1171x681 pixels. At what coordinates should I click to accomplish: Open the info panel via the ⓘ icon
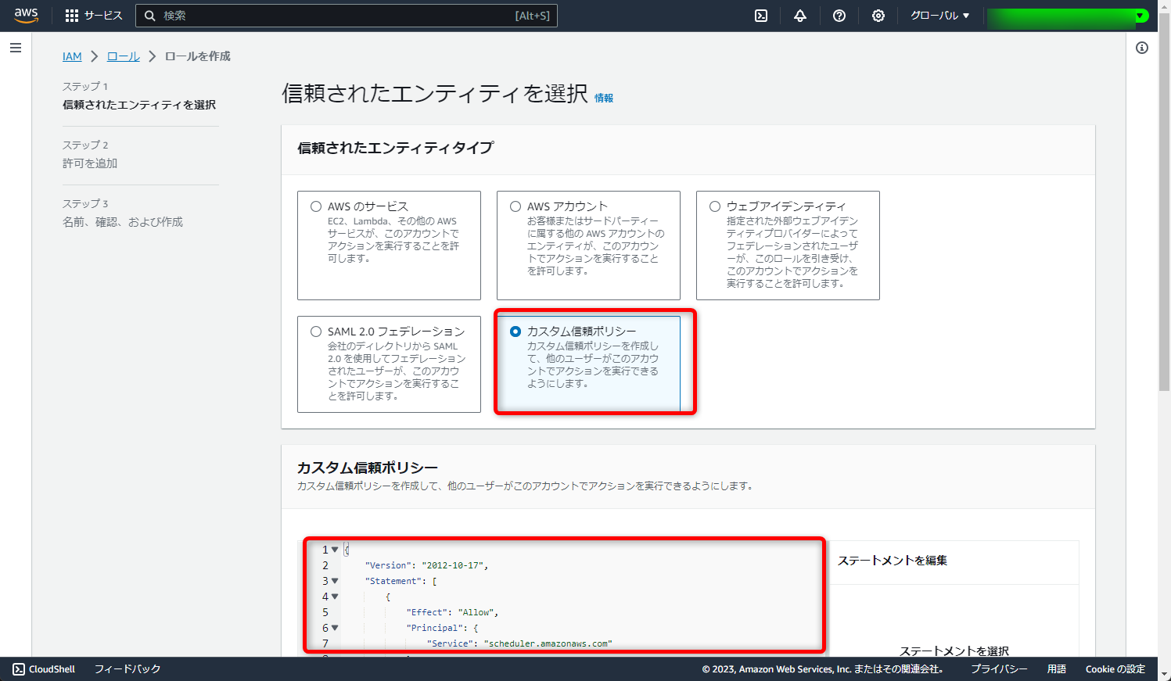tap(1141, 47)
